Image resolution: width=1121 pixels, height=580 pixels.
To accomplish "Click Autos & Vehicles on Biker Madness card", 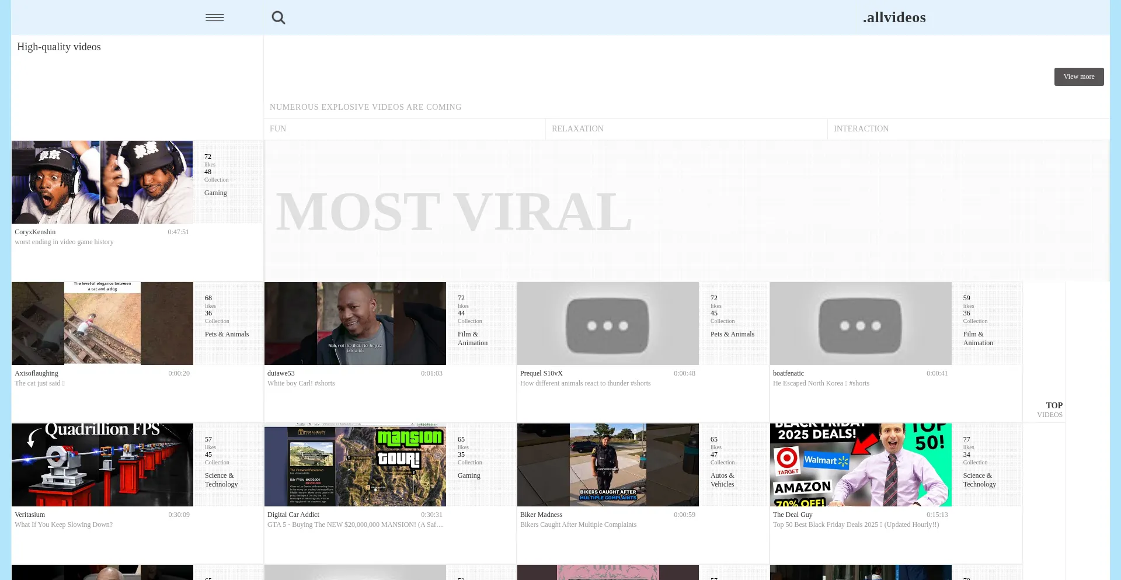I will point(722,480).
